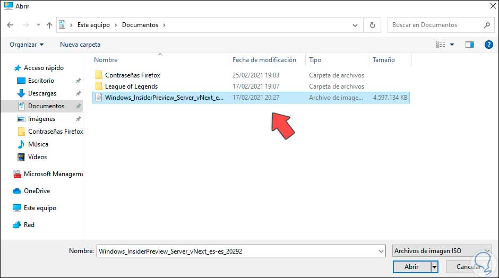Click the search magnifier icon

[x=487, y=25]
